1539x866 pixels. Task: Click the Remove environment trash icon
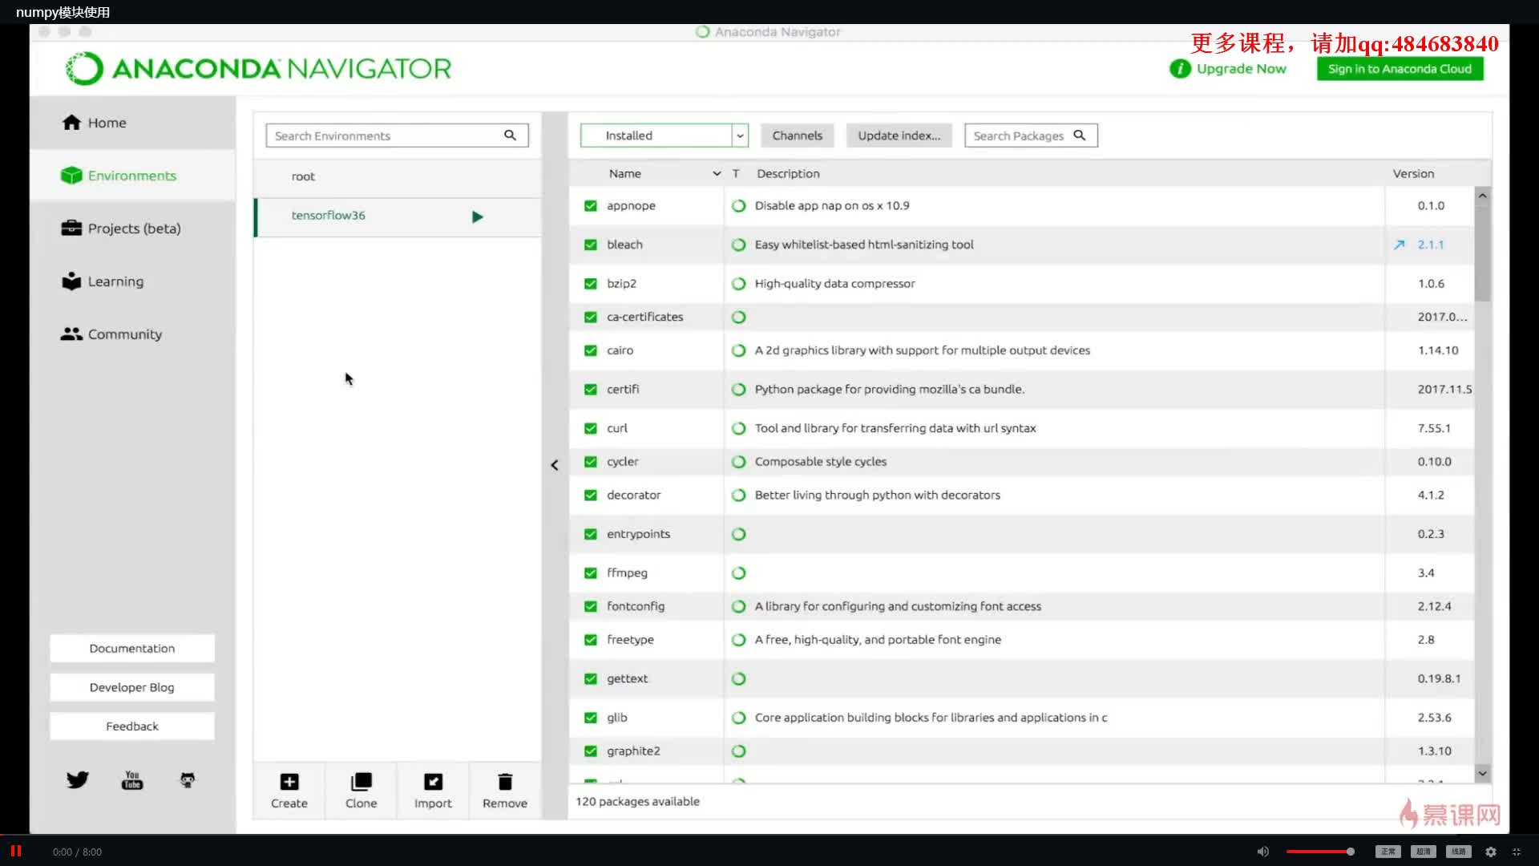(x=505, y=782)
